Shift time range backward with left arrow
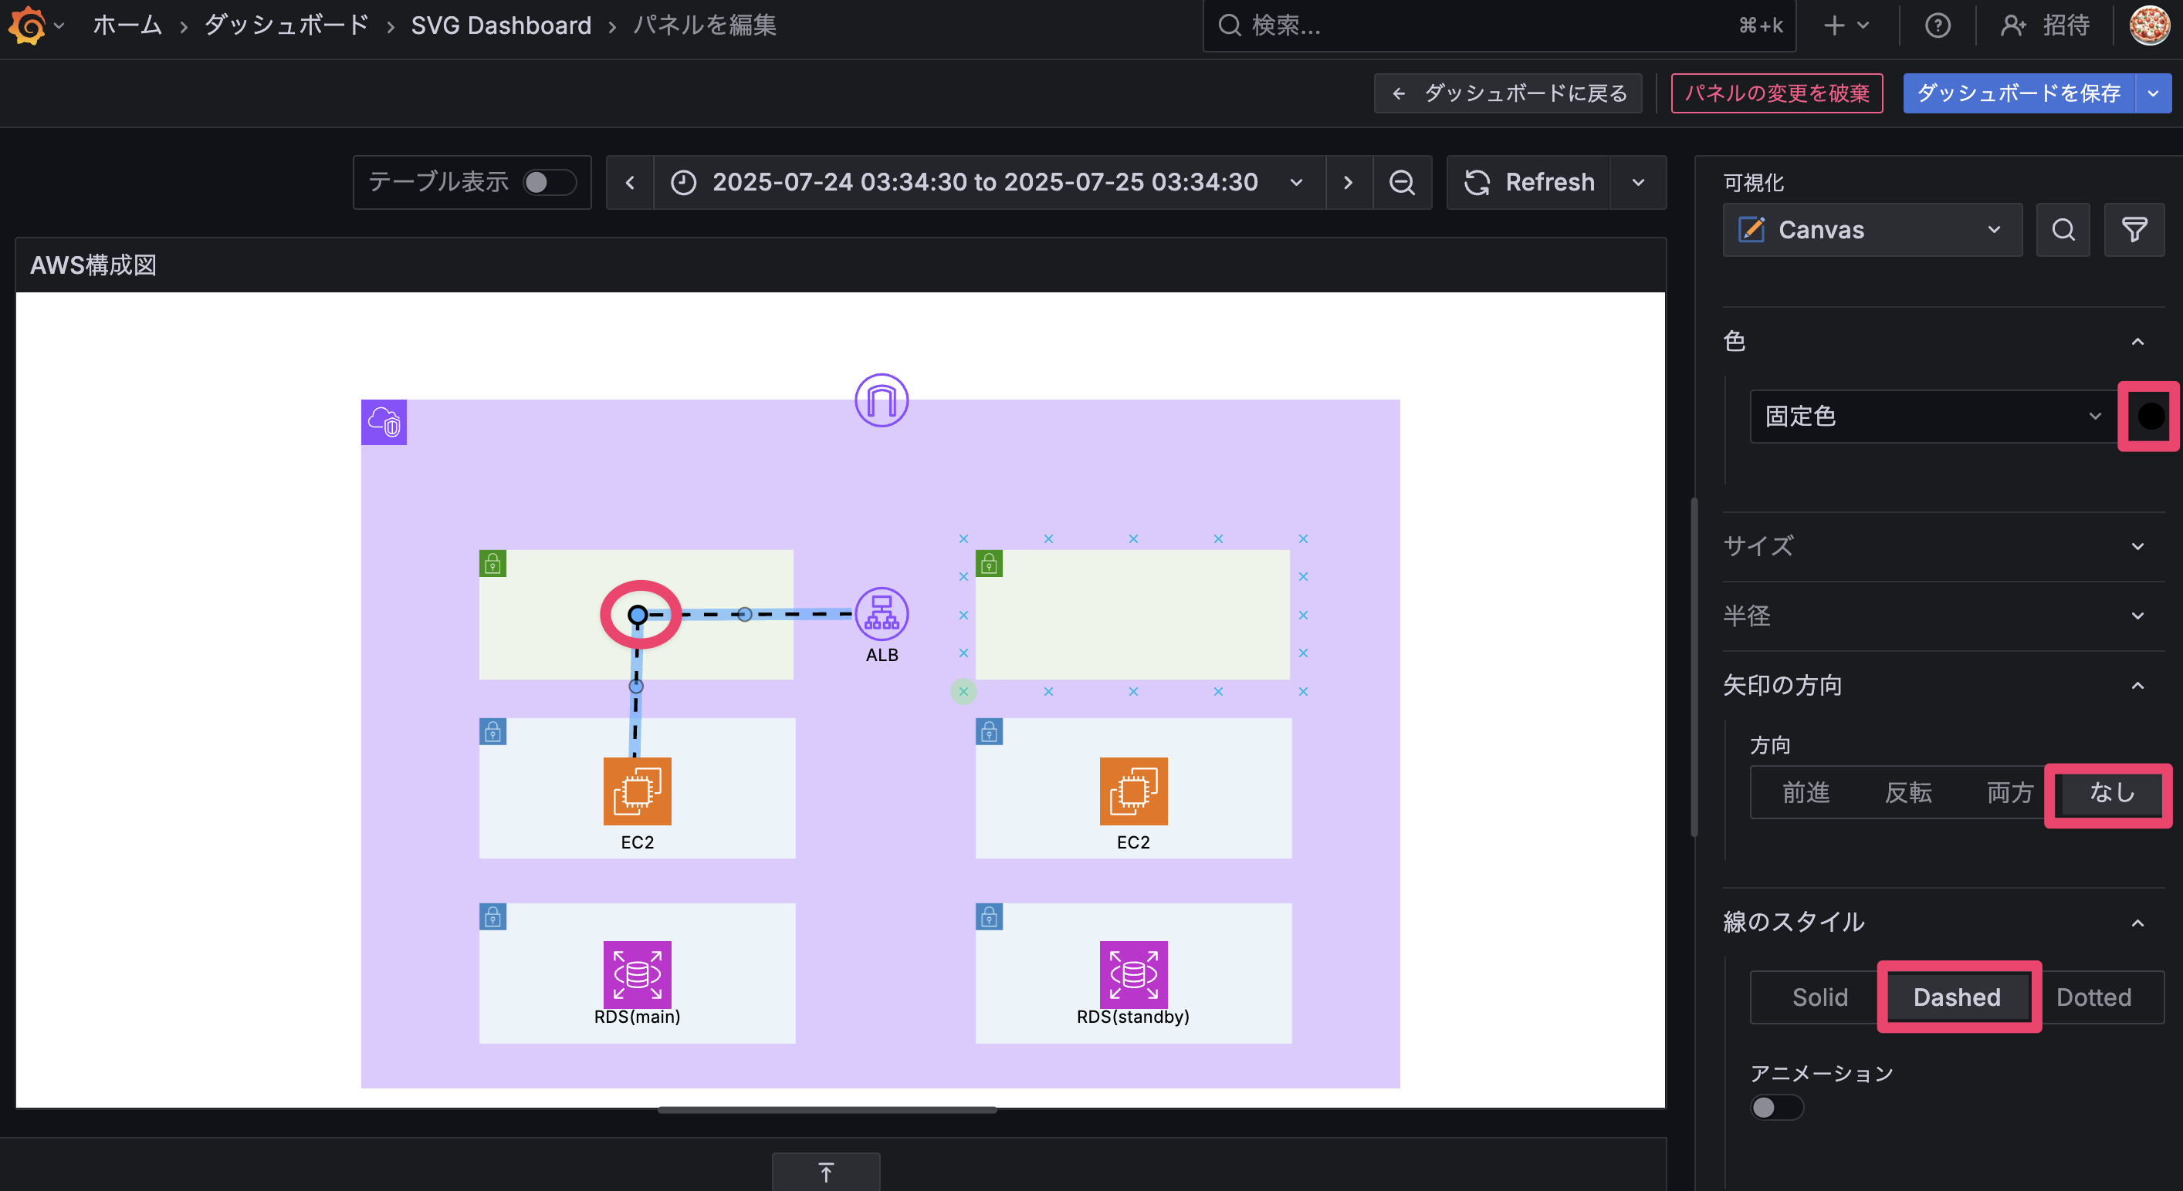 point(630,182)
